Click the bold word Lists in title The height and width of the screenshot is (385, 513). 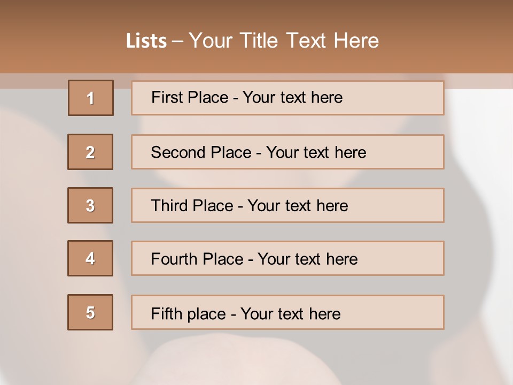(146, 41)
